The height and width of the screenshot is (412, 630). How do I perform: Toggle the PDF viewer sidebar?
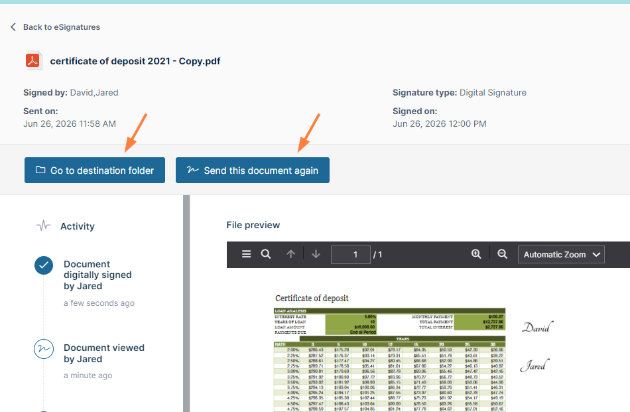click(x=246, y=254)
